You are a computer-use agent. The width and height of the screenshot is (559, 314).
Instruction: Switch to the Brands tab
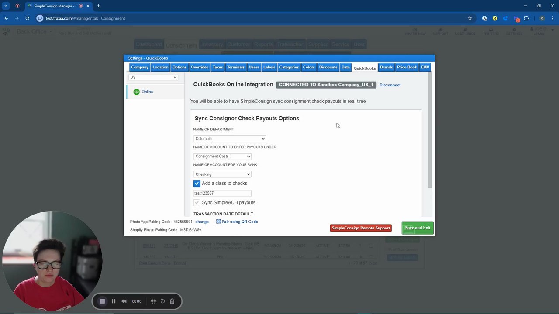386,67
